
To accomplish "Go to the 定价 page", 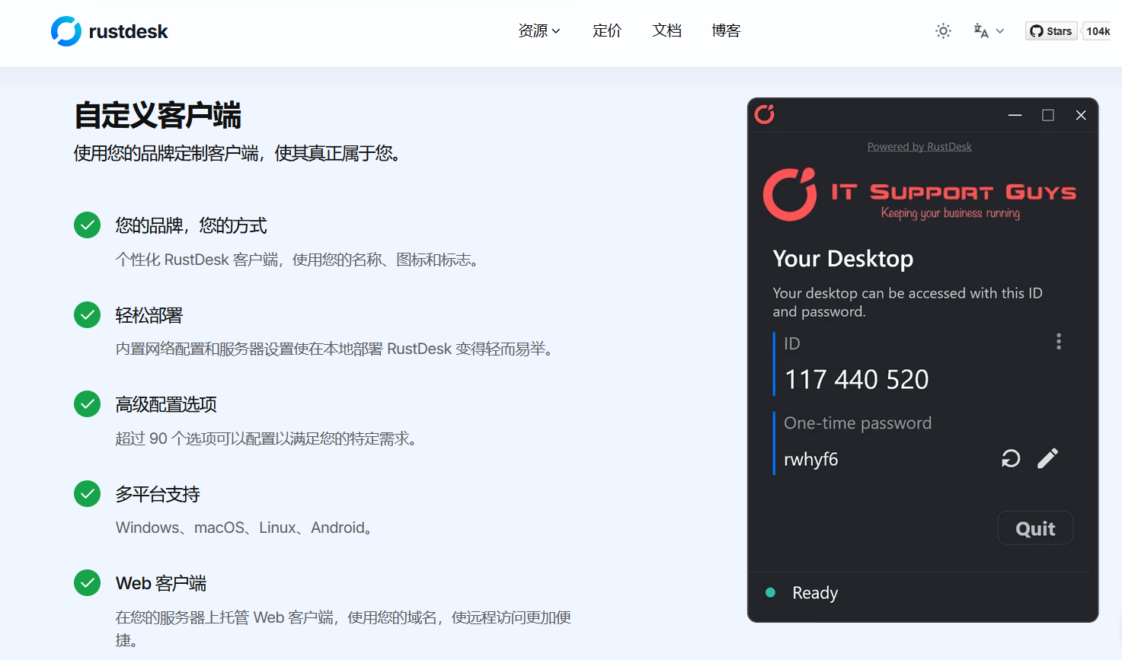I will (x=607, y=30).
